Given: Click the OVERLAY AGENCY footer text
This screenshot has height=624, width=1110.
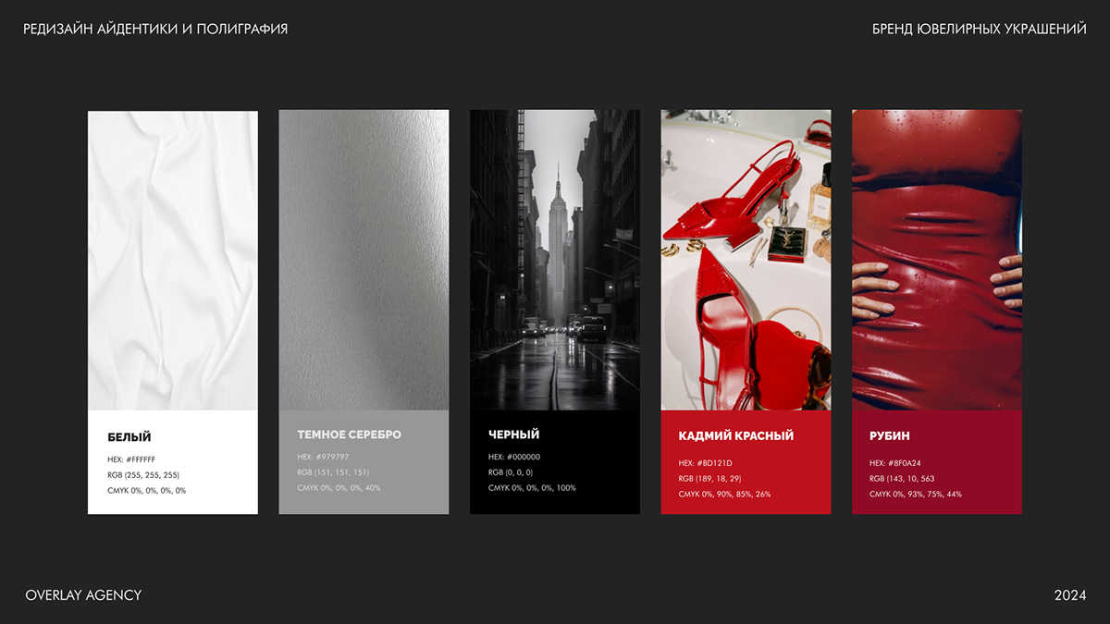Looking at the screenshot, I should pyautogui.click(x=83, y=595).
